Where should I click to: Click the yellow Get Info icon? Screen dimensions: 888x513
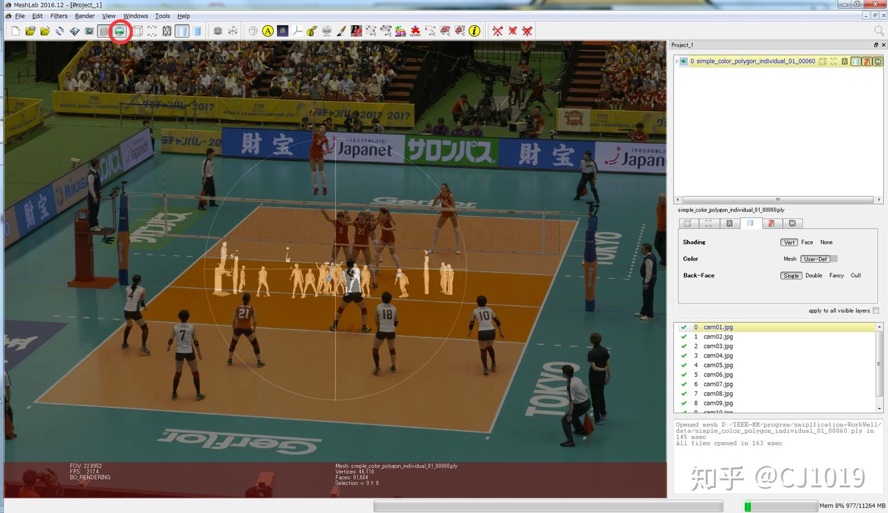click(x=474, y=31)
